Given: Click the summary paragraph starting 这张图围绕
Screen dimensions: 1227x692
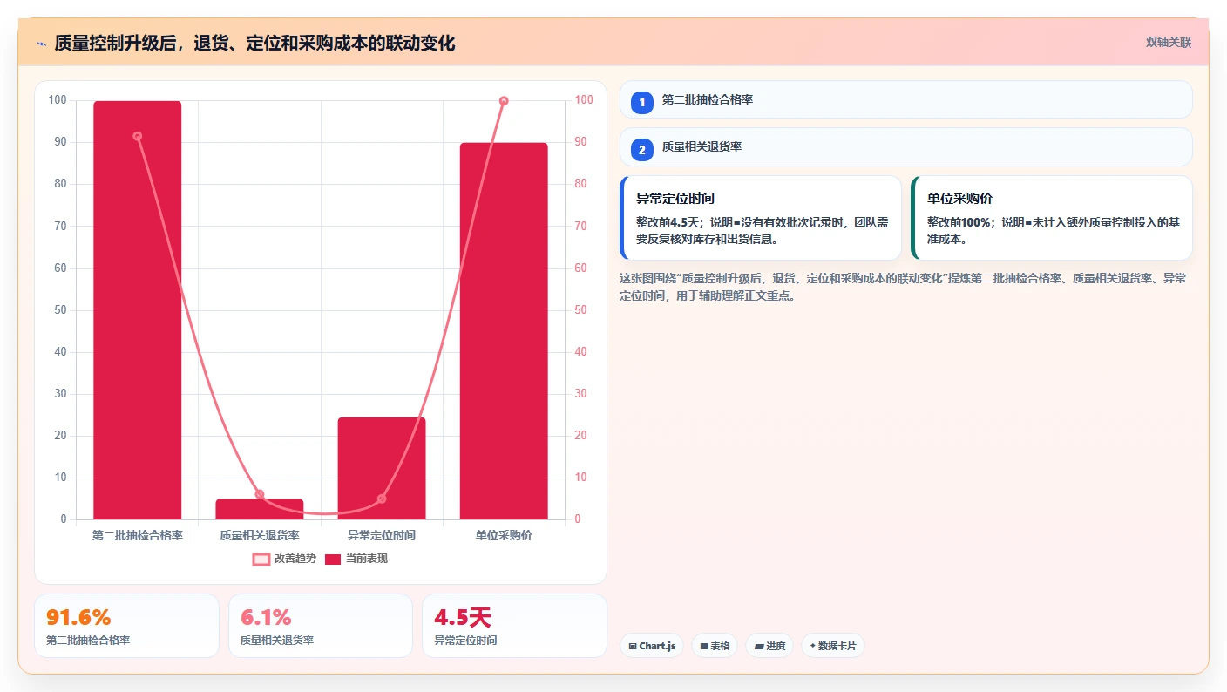Looking at the screenshot, I should point(902,287).
